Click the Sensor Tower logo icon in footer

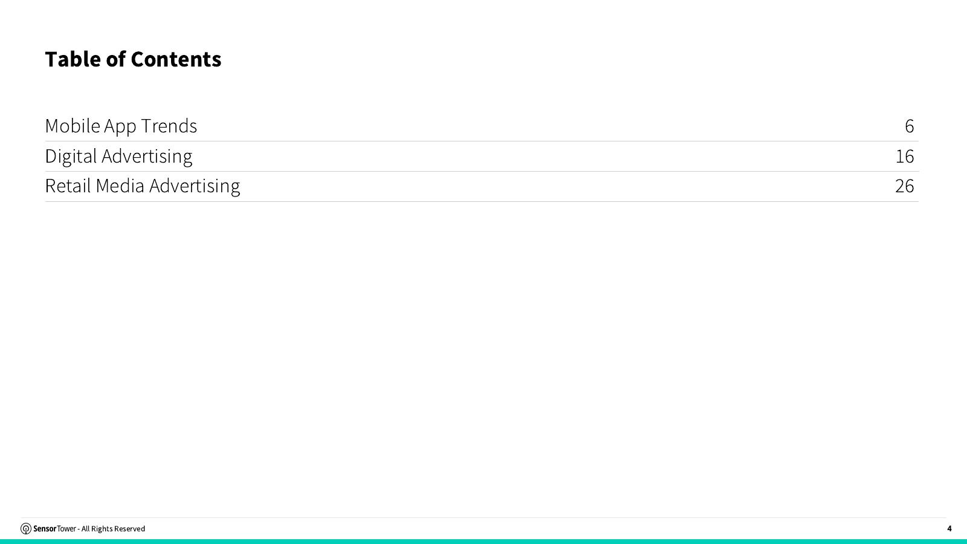(x=25, y=529)
